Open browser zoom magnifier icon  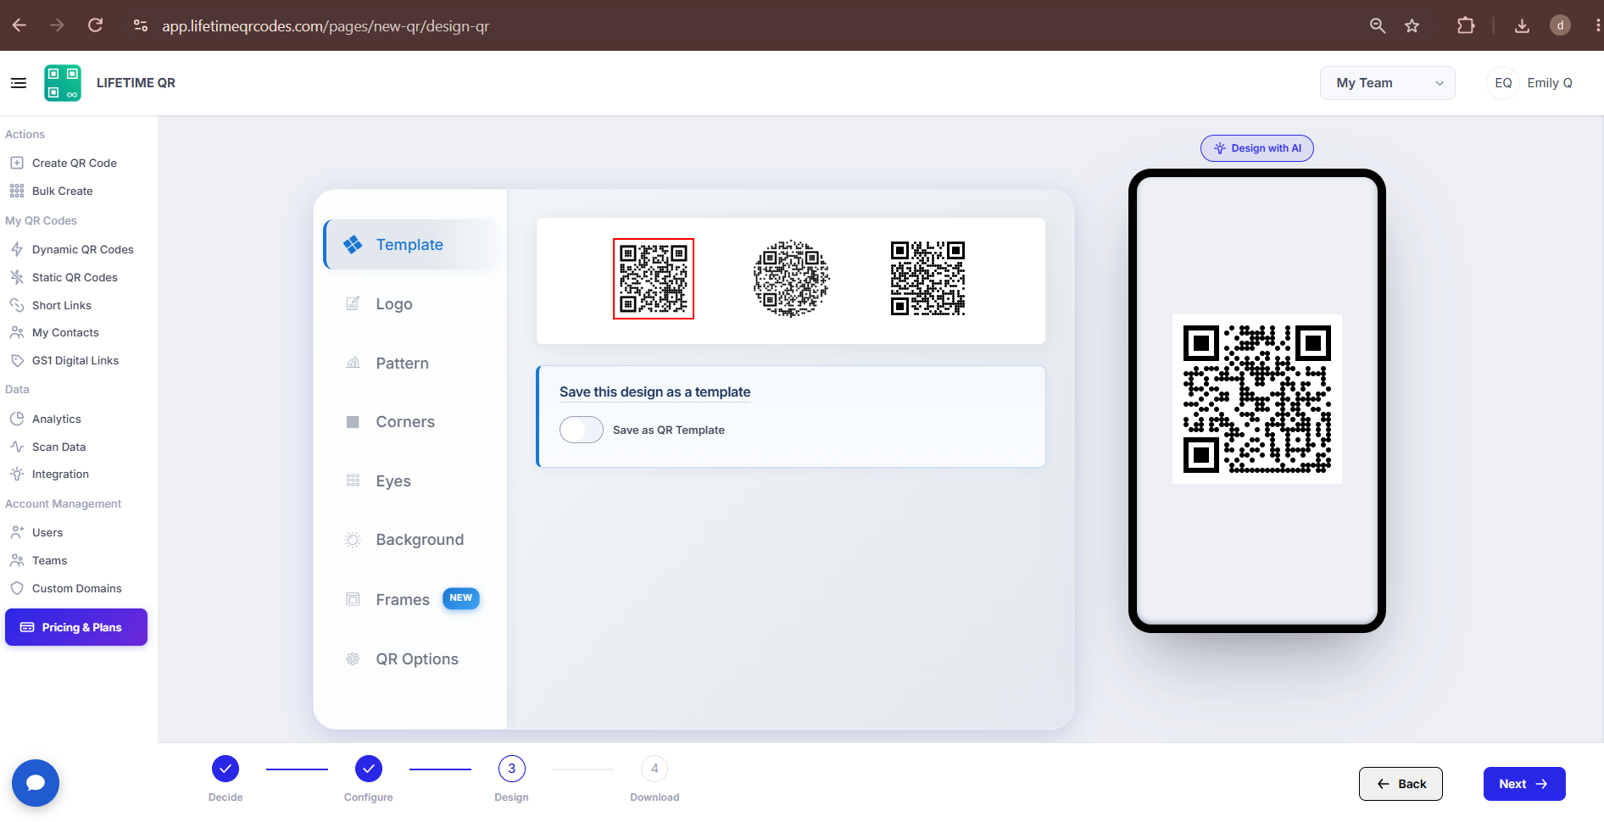[1378, 25]
